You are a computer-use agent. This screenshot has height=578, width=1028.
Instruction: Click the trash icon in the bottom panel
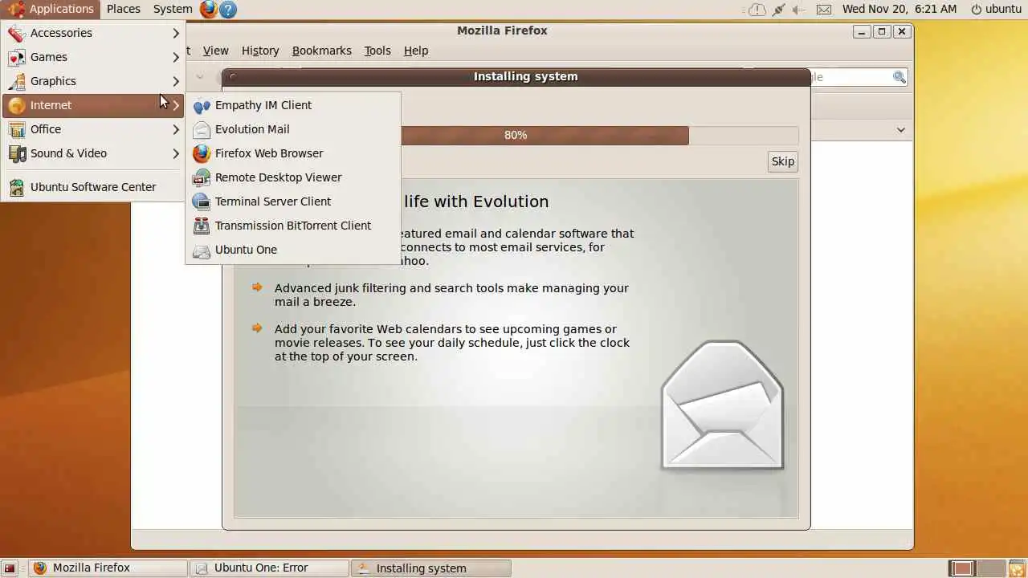[x=1018, y=568]
